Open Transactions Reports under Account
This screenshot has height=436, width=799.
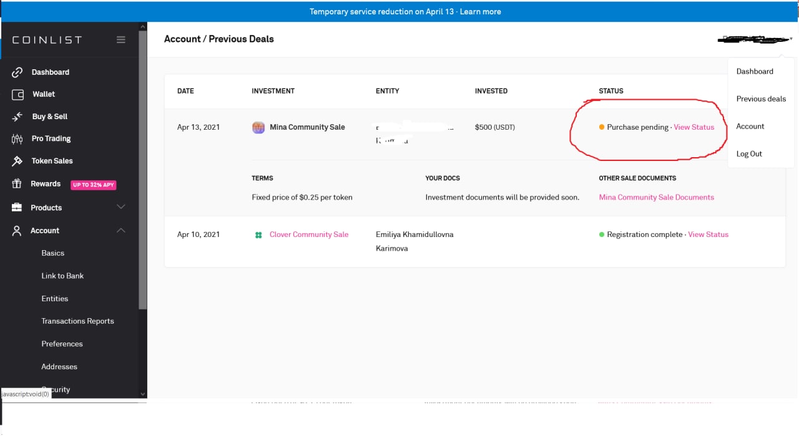78,321
